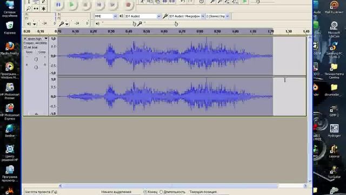
Task: Click the Silence audio icon
Action: pyautogui.click(x=172, y=2)
